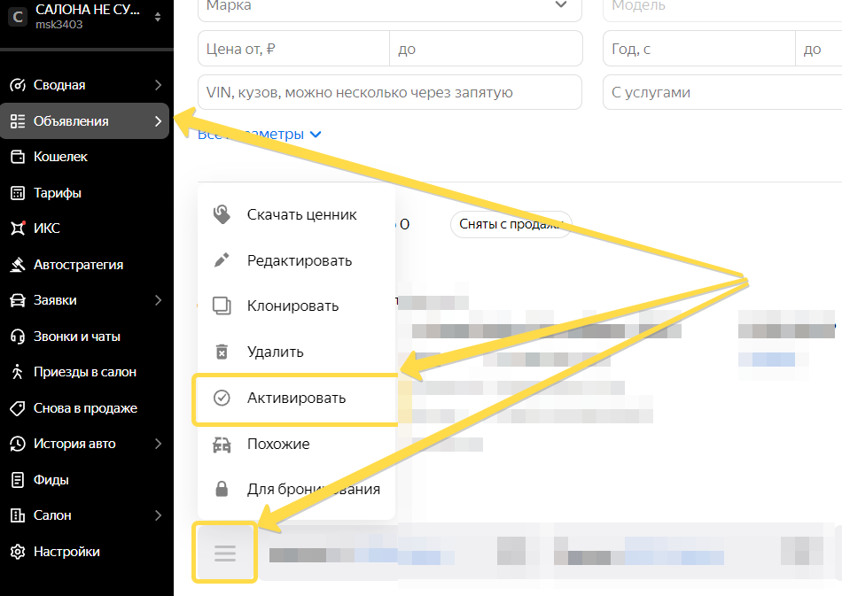Expand the Заявки submenu arrow
The width and height of the screenshot is (842, 596).
pyautogui.click(x=158, y=300)
